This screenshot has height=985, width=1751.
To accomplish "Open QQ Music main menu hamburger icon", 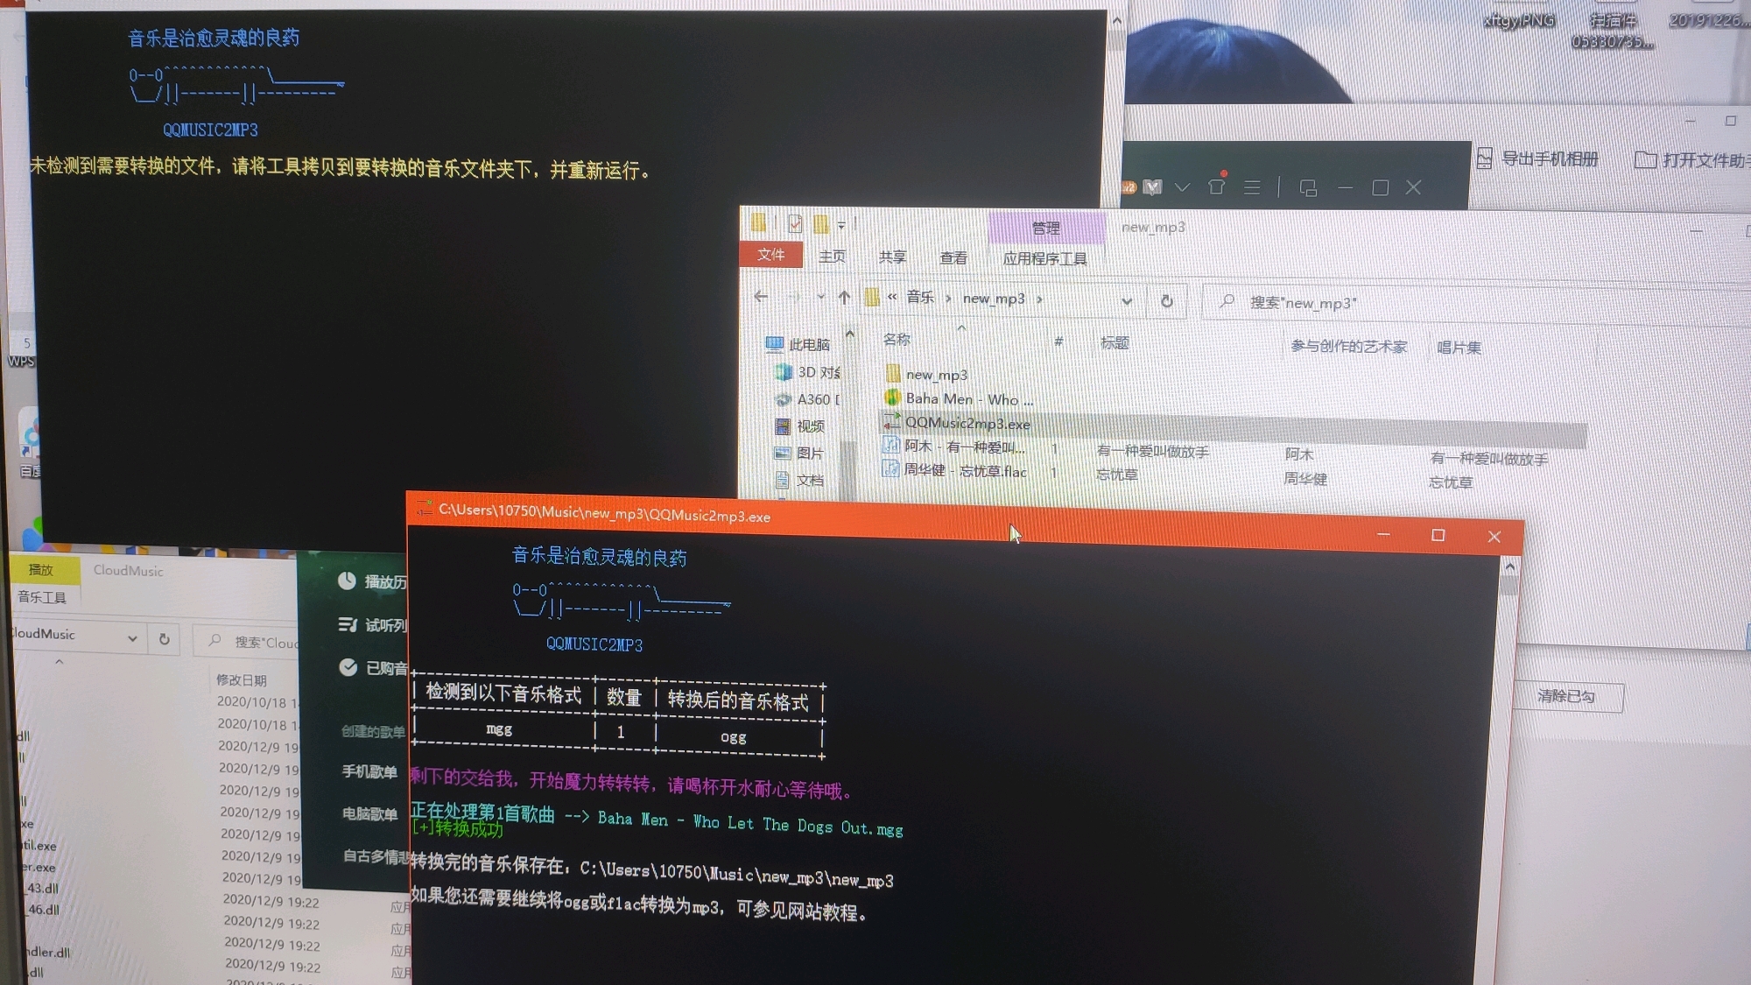I will (1252, 187).
